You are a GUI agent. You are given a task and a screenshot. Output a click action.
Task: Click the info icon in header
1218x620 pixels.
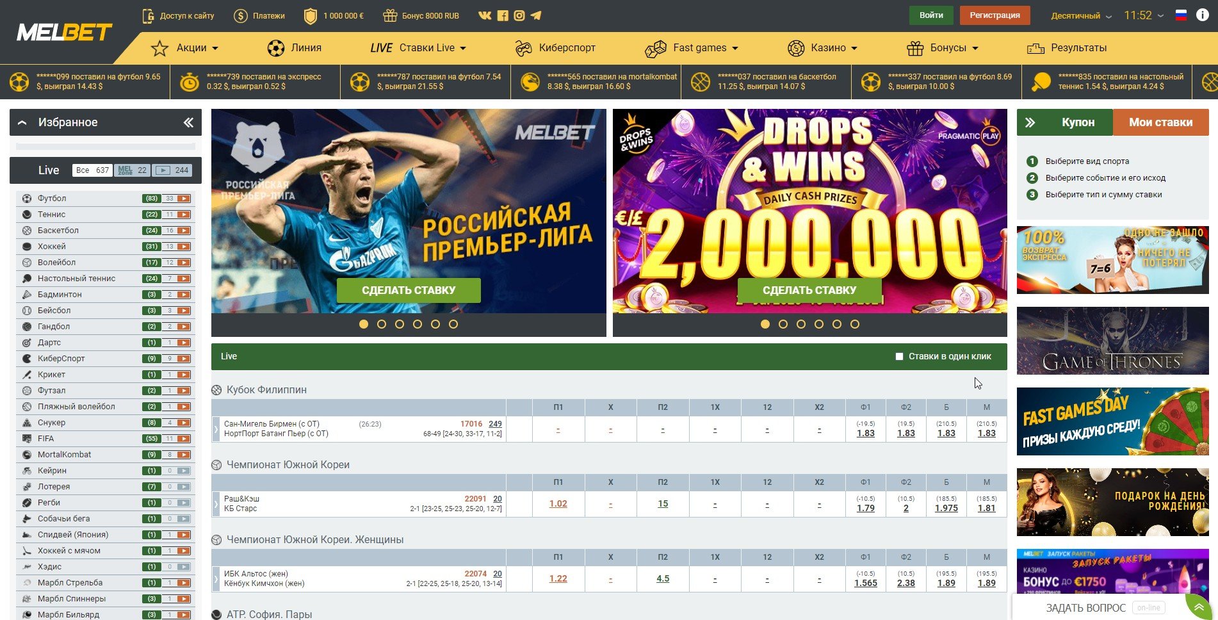tap(1202, 15)
